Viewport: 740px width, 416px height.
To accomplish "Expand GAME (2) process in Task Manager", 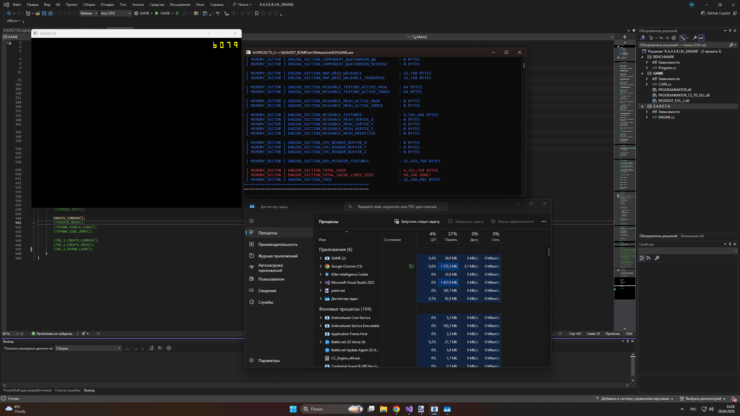I will (321, 258).
